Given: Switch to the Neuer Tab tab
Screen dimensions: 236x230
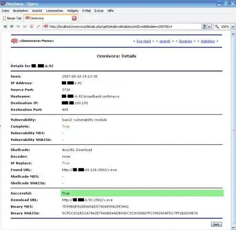Looking at the screenshot, I should point(12,18).
